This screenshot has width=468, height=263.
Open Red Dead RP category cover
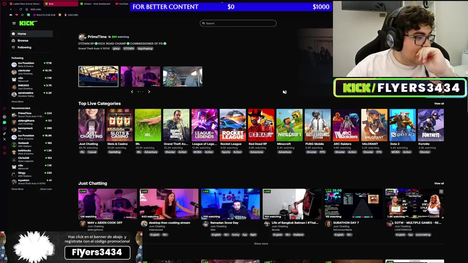[261, 125]
